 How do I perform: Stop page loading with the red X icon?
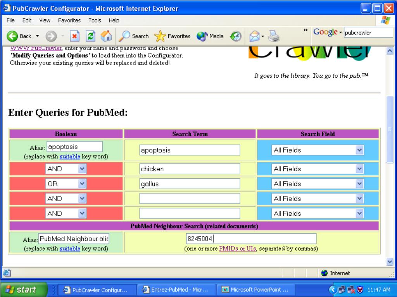point(74,36)
